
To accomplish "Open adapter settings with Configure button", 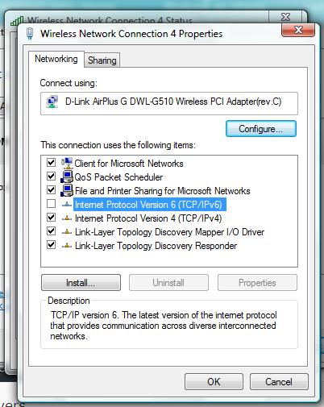I will tap(261, 129).
